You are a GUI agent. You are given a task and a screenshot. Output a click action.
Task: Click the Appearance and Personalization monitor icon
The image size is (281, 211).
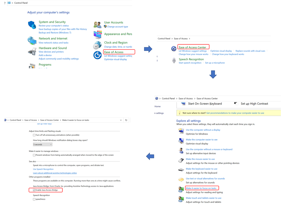click(x=98, y=35)
